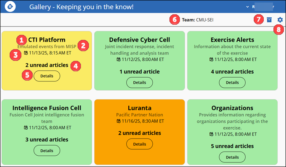286x167 pixels.
Task: Click 'Gallery - Keeping you in the know!' header
Action: coord(81,7)
